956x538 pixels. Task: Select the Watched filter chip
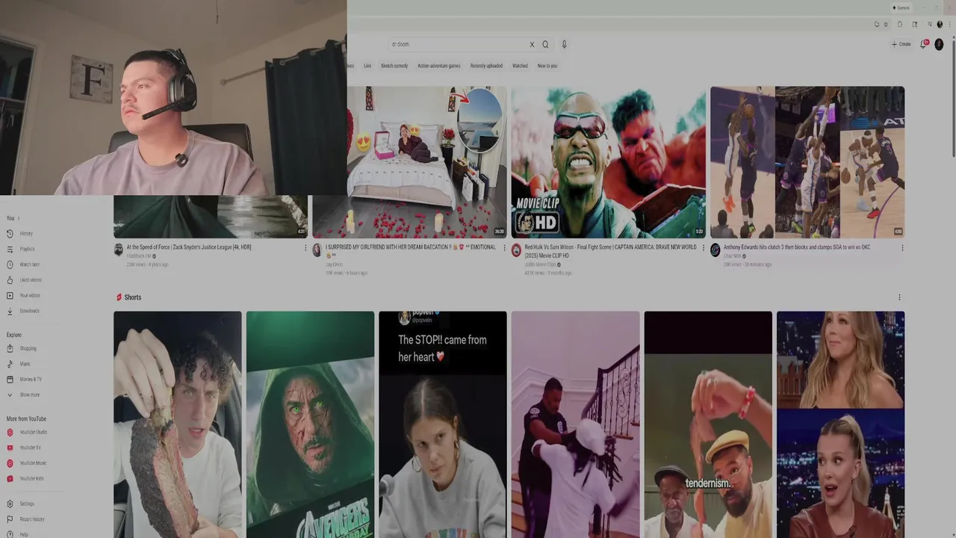(520, 66)
